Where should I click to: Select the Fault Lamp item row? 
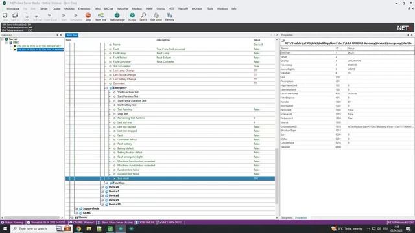point(170,53)
